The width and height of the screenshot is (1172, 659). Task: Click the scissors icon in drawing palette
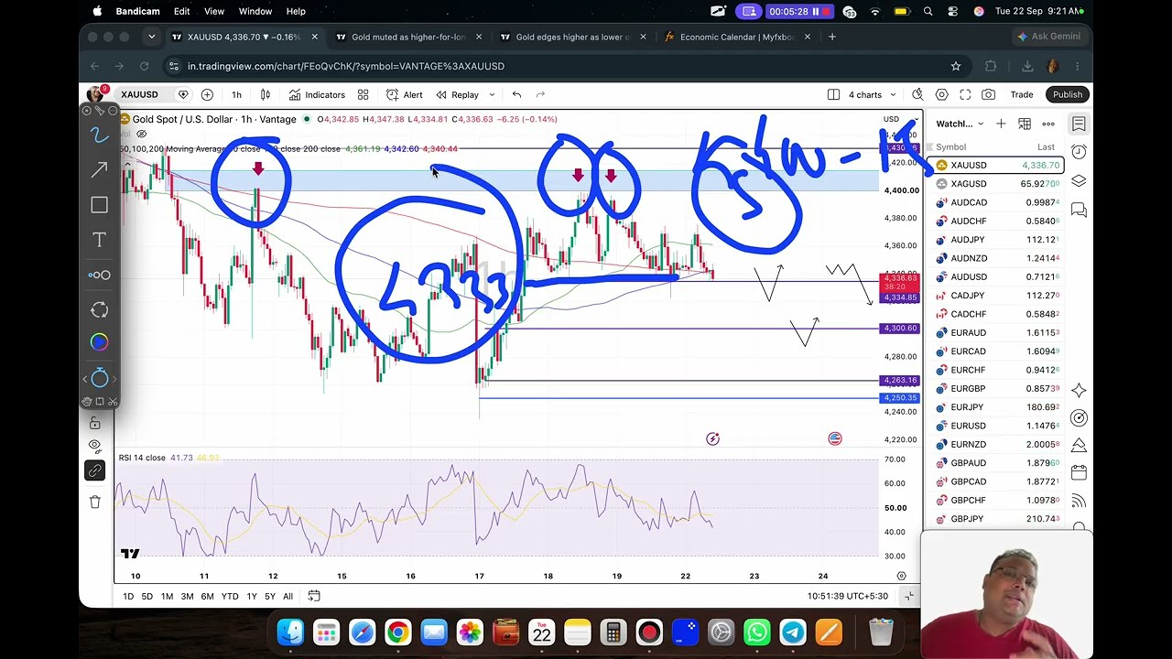pos(113,402)
